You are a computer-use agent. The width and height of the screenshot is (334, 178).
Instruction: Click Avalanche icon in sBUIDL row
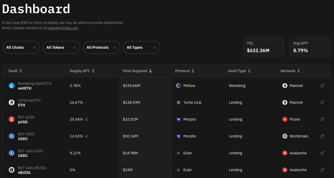point(285,170)
